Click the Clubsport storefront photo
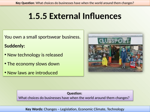 tap(115, 53)
